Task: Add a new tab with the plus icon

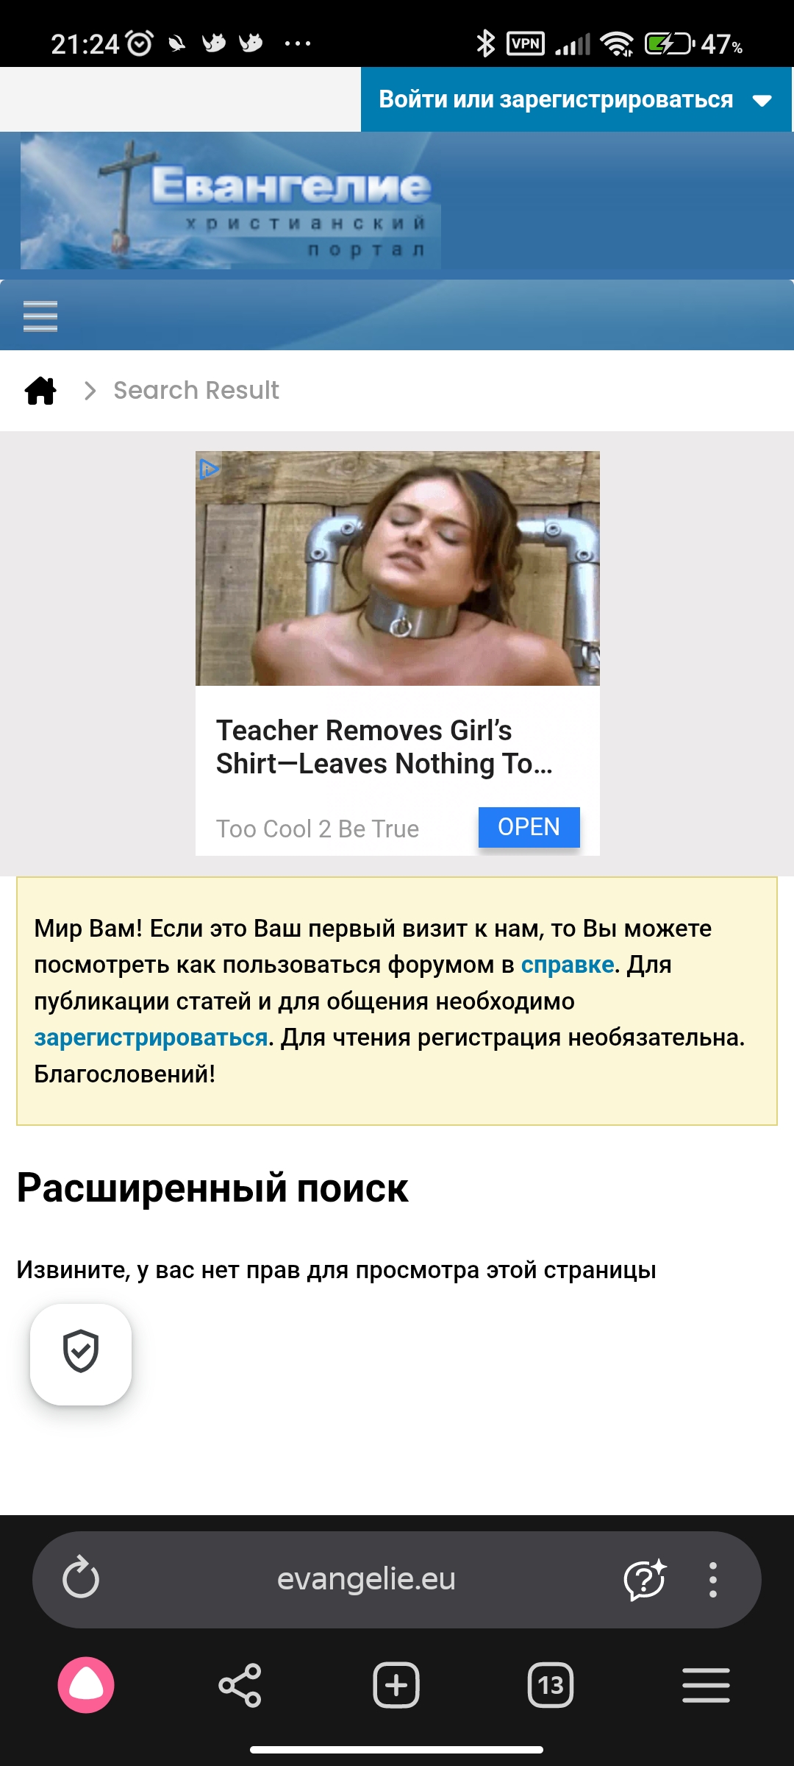Action: click(x=396, y=1685)
